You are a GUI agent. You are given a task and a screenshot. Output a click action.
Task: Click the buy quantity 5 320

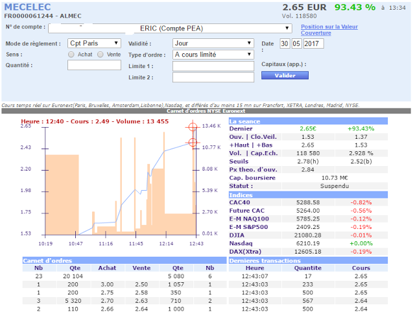(73, 301)
